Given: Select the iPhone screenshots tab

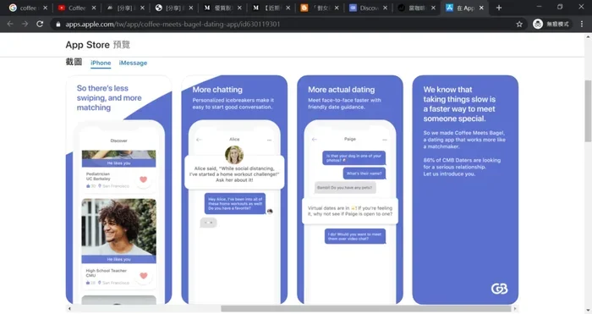Looking at the screenshot, I should point(101,63).
